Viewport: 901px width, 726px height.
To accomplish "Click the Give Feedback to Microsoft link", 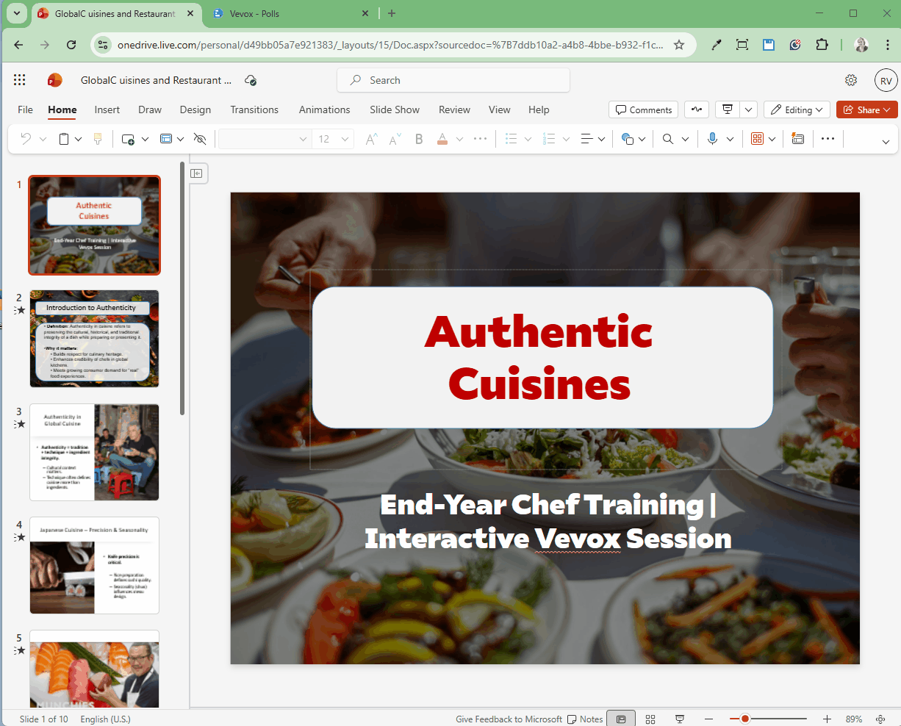I will pyautogui.click(x=509, y=719).
